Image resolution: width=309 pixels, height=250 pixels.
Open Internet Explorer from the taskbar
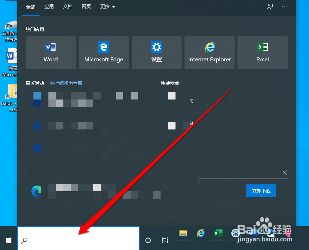click(201, 234)
